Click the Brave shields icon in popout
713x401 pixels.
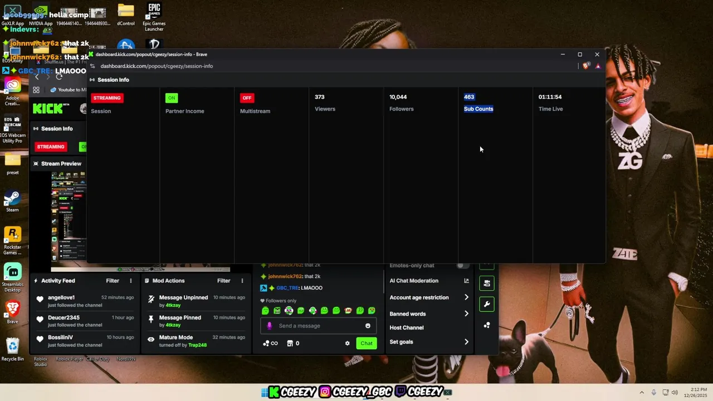coord(586,66)
